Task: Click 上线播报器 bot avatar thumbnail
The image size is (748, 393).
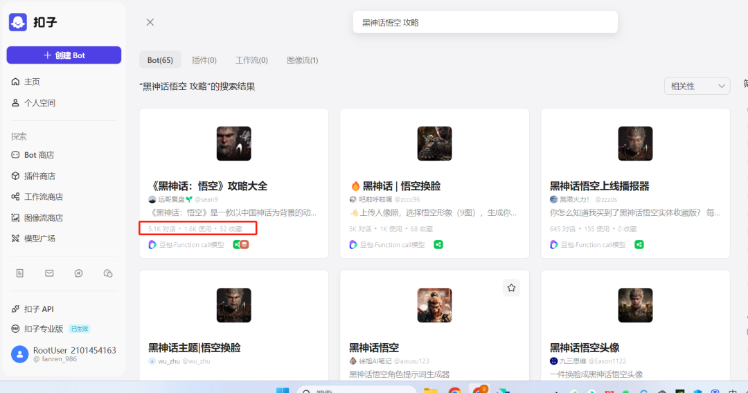Action: click(635, 143)
